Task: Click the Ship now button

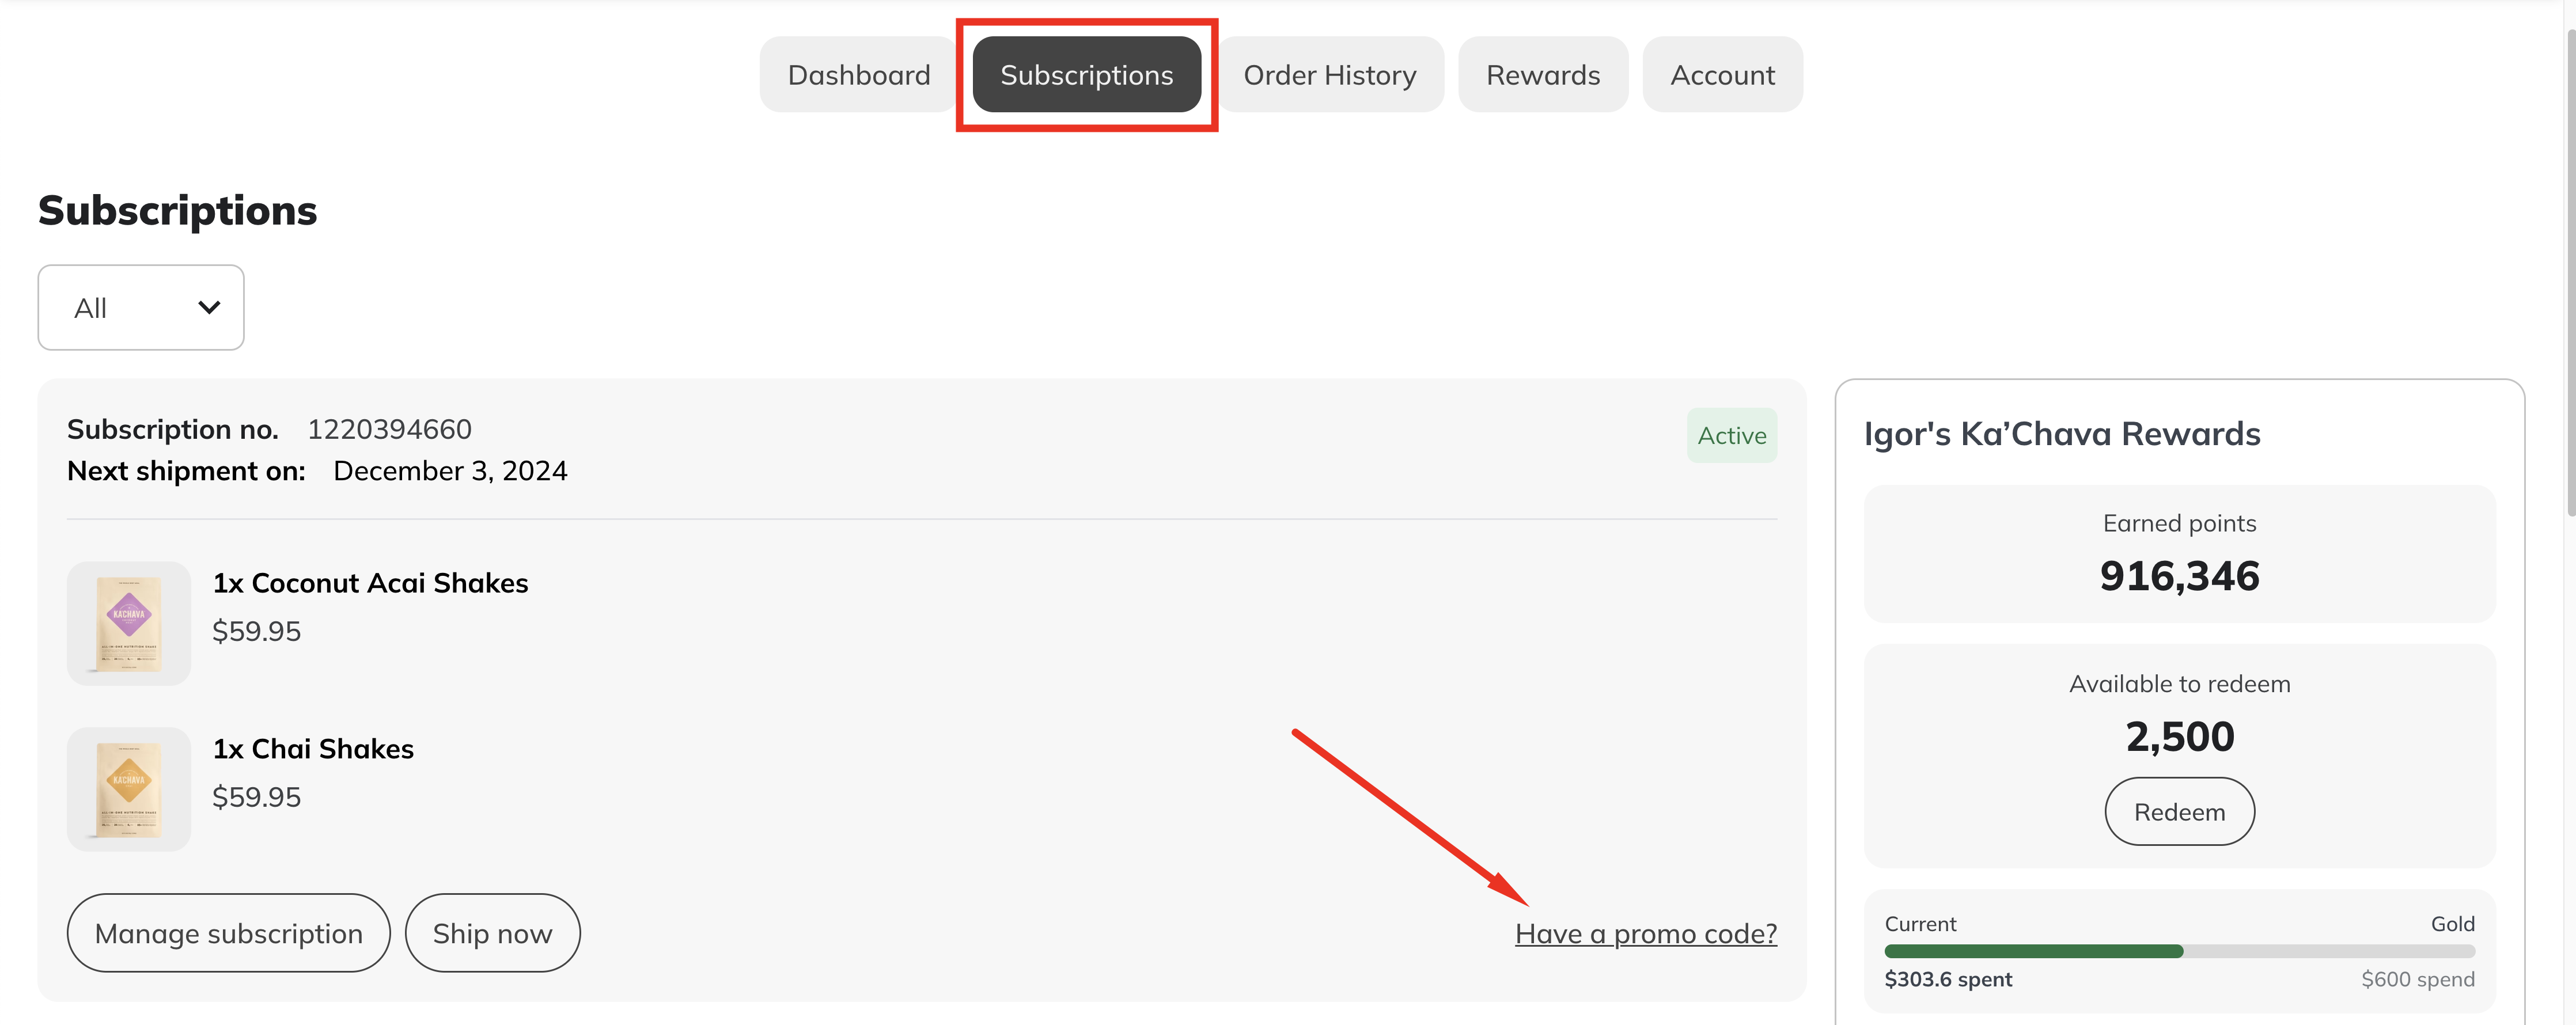Action: point(492,933)
